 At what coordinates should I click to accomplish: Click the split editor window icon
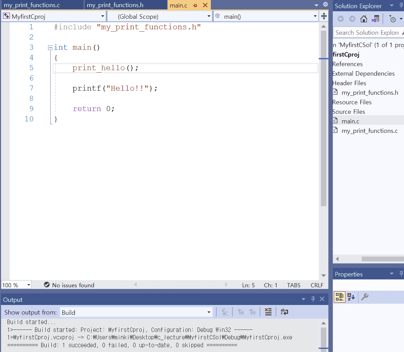point(324,16)
